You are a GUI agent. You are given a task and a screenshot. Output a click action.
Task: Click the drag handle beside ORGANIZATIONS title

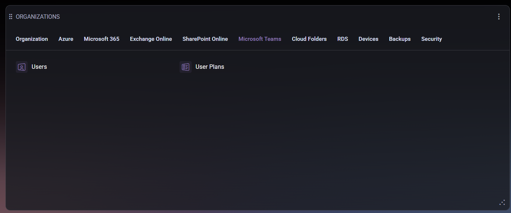tap(11, 17)
